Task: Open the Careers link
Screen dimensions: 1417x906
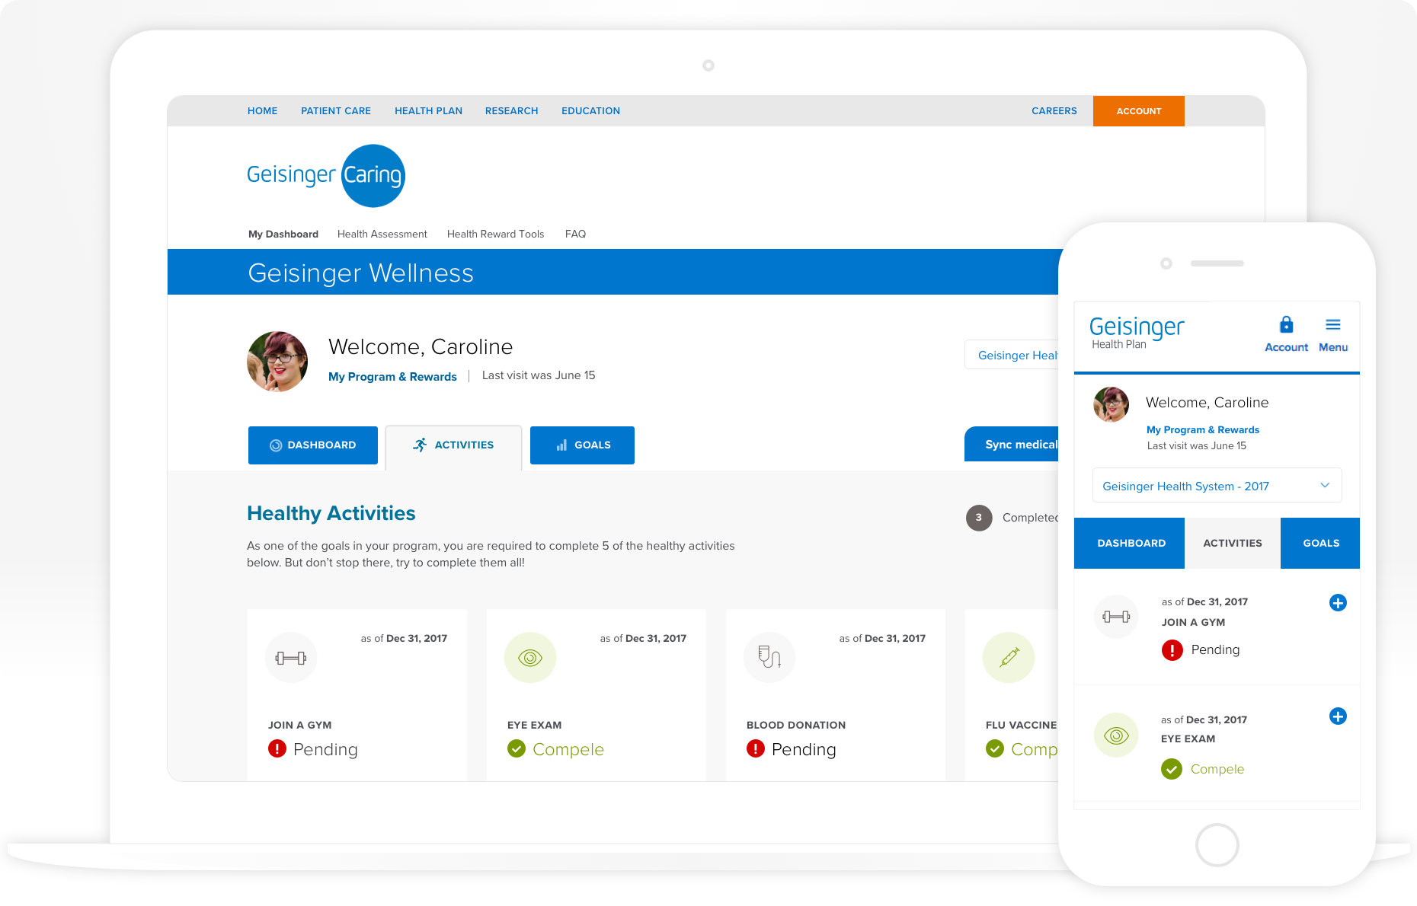Action: point(1054,111)
